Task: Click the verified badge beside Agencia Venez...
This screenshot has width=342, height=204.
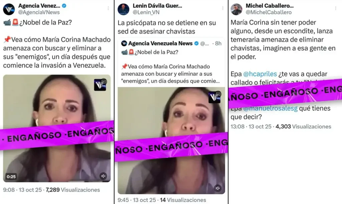Action: 64,6
